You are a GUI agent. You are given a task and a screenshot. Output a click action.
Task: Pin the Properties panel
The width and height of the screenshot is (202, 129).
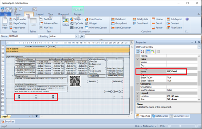click(x=195, y=42)
